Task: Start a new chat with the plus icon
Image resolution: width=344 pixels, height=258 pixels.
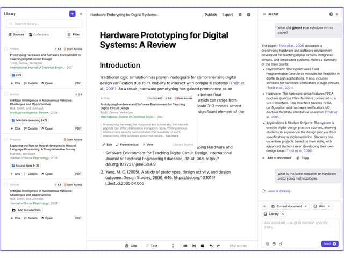Action: pos(337,14)
